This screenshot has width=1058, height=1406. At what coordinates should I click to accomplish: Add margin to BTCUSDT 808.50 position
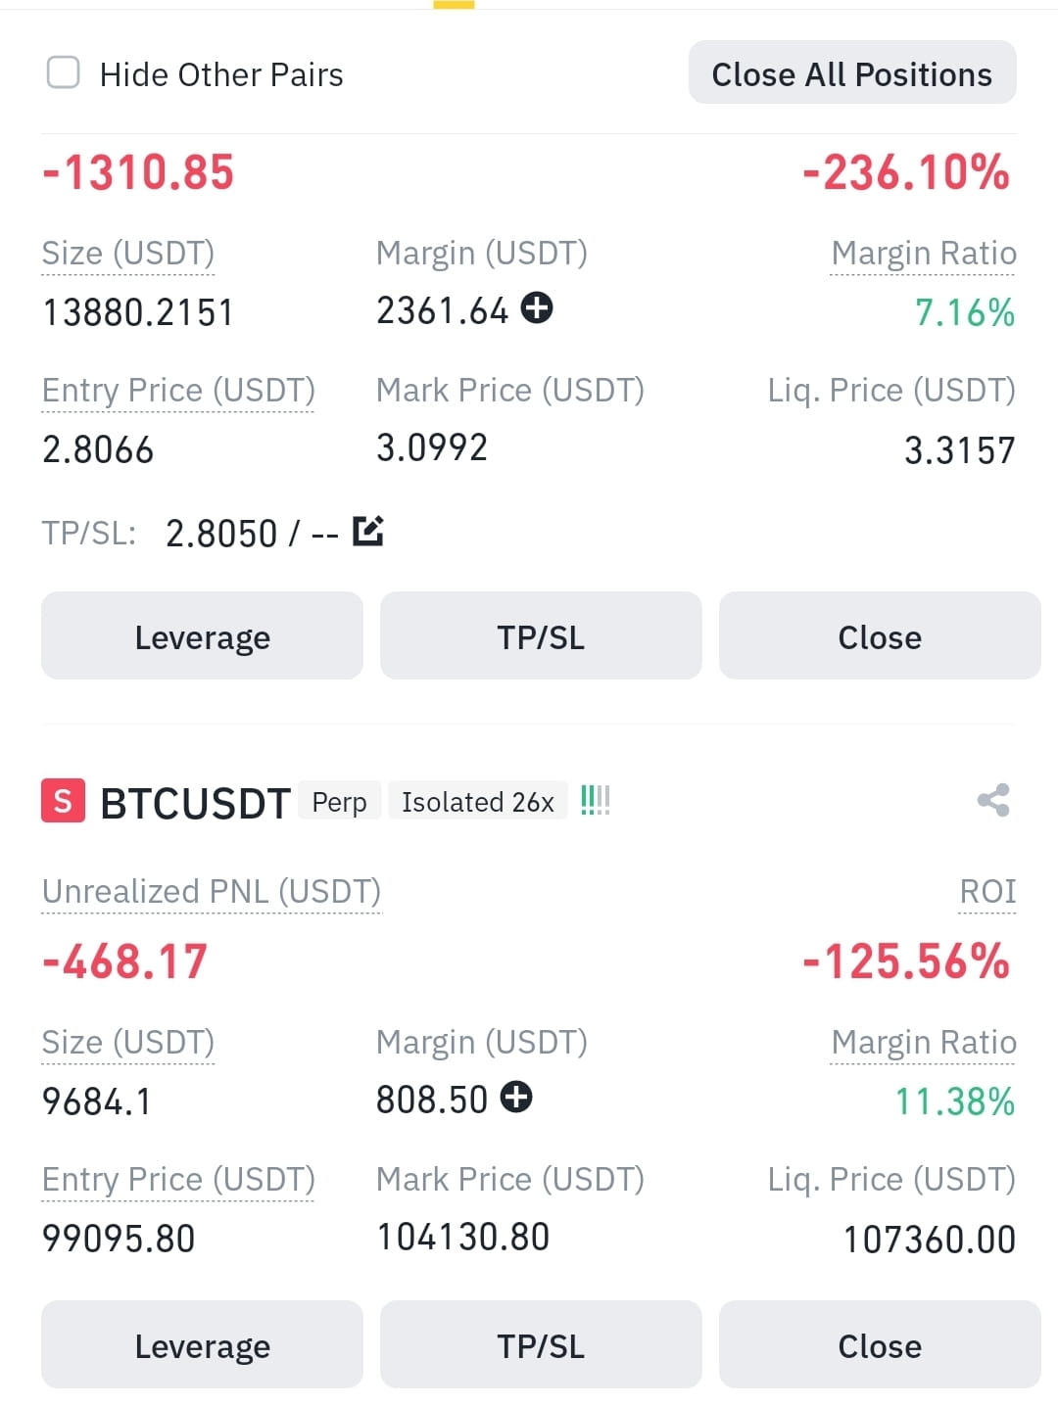tap(516, 1098)
